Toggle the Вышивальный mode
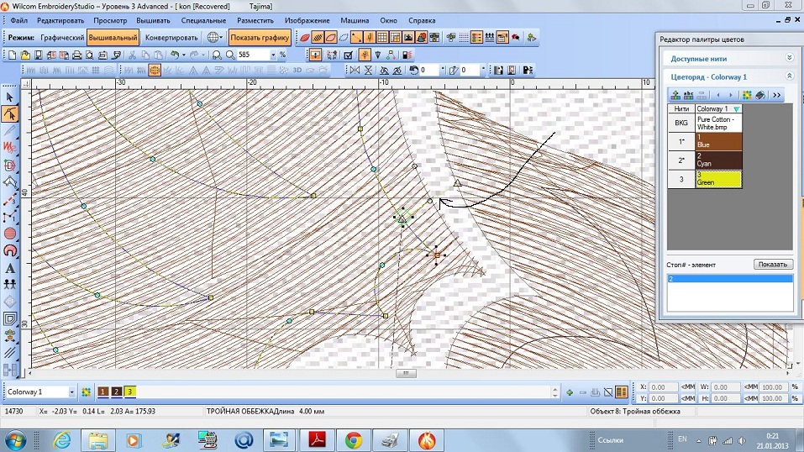Image resolution: width=804 pixels, height=452 pixels. coord(113,37)
